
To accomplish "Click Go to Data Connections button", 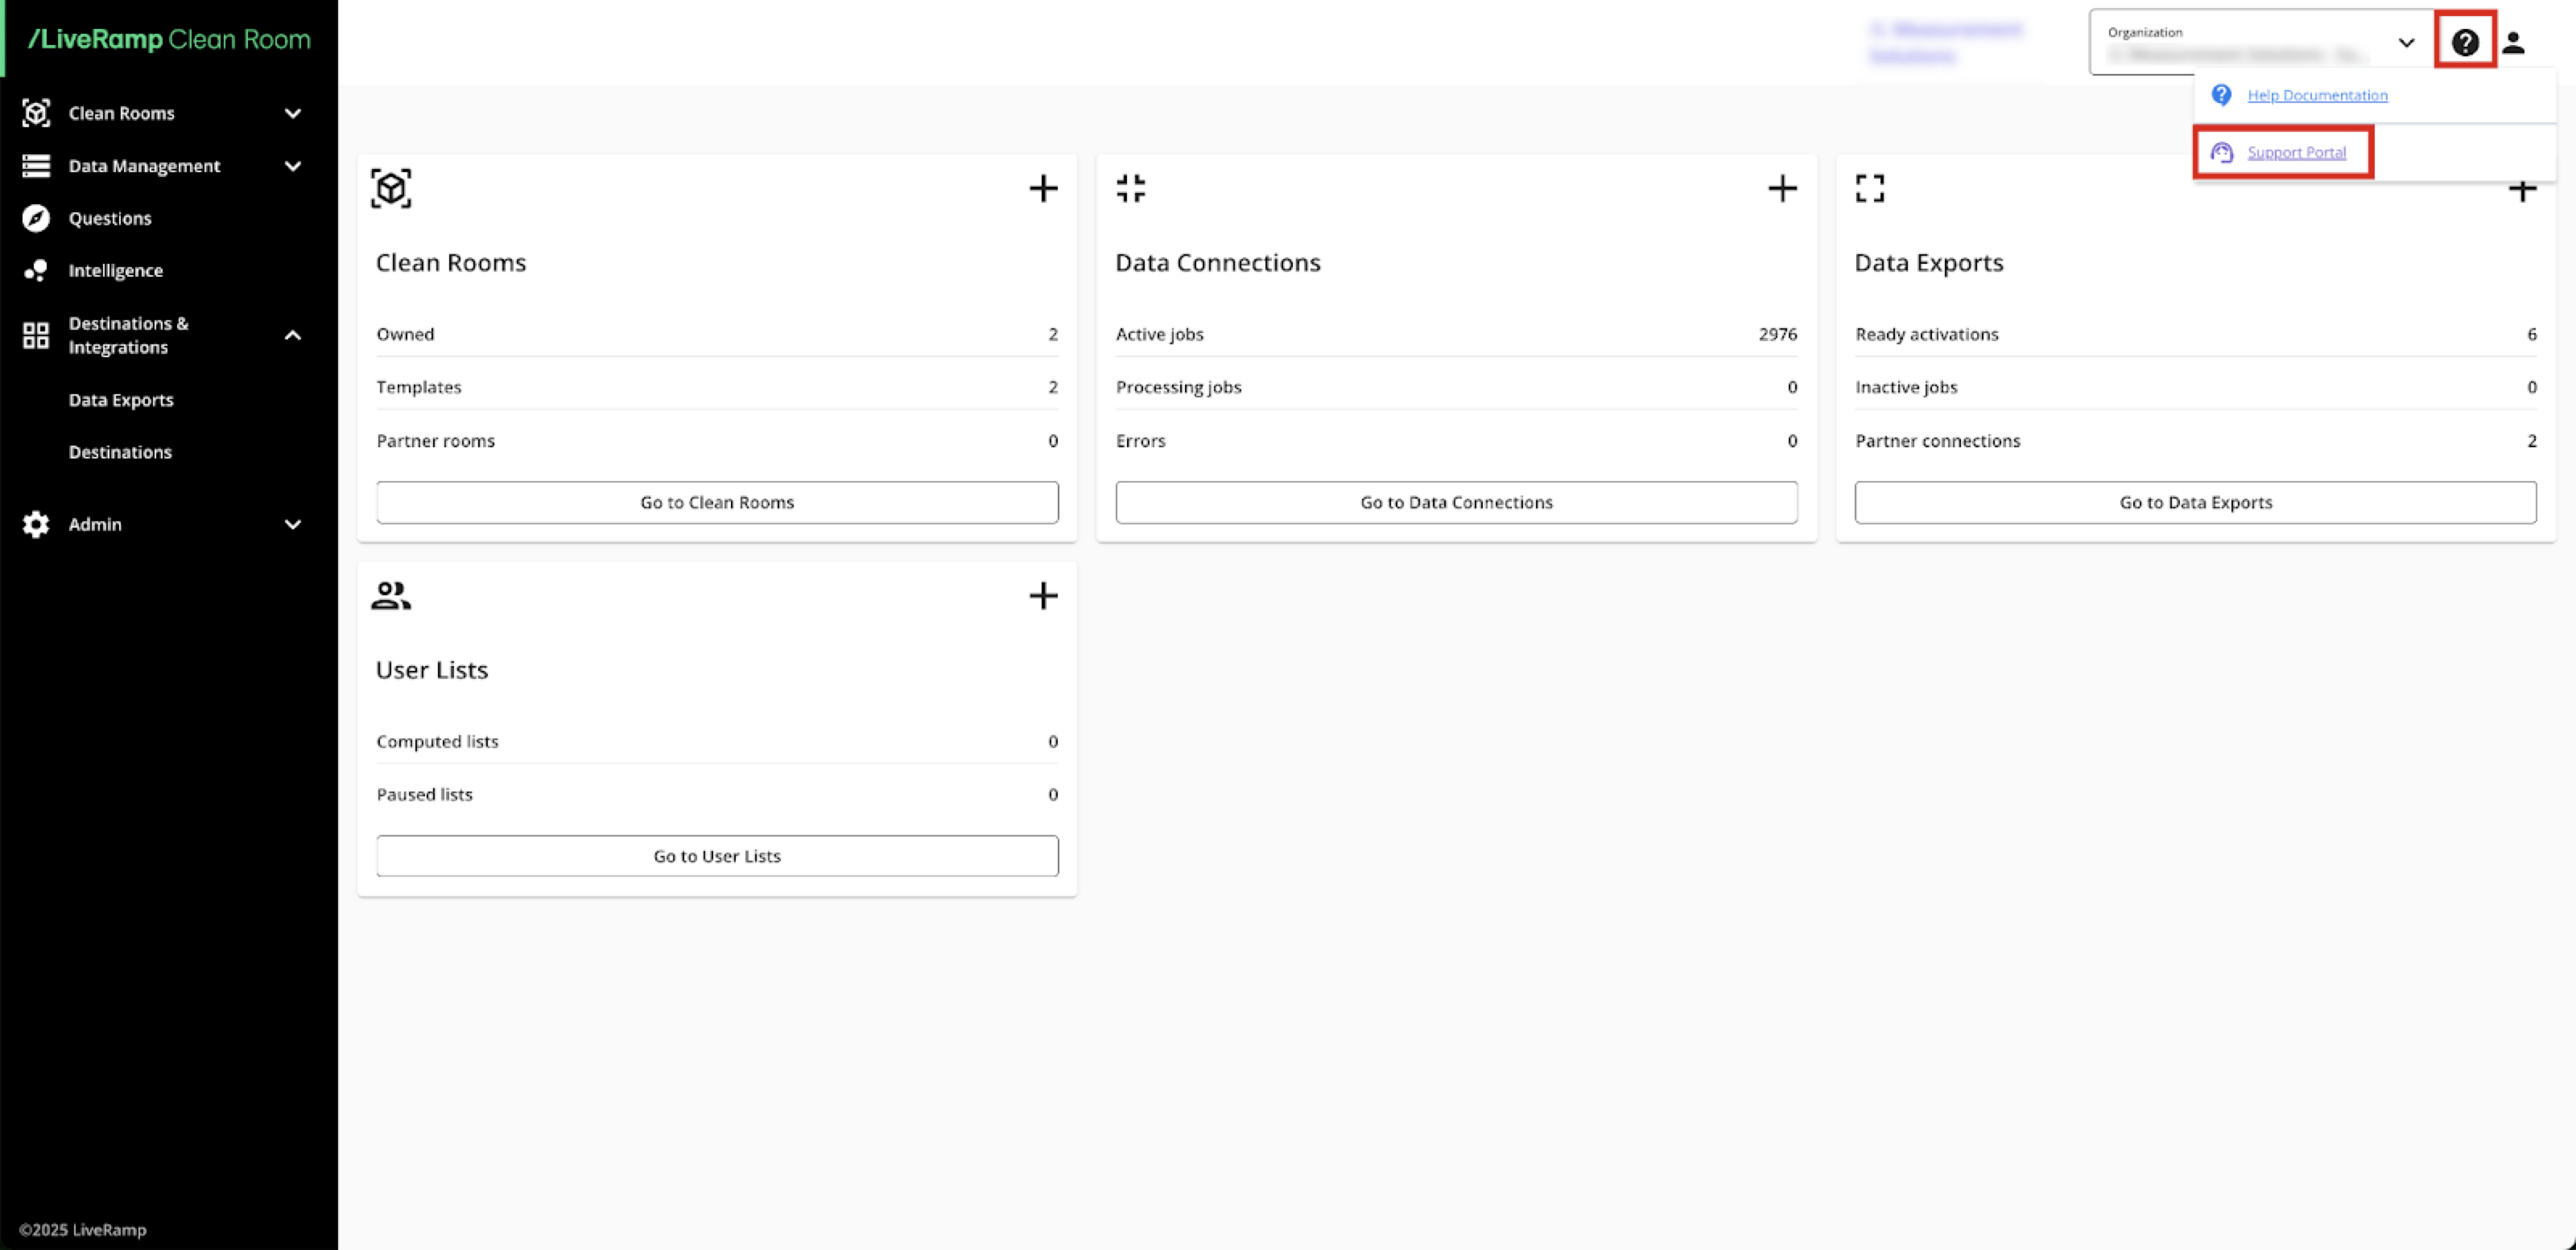I will [x=1456, y=502].
